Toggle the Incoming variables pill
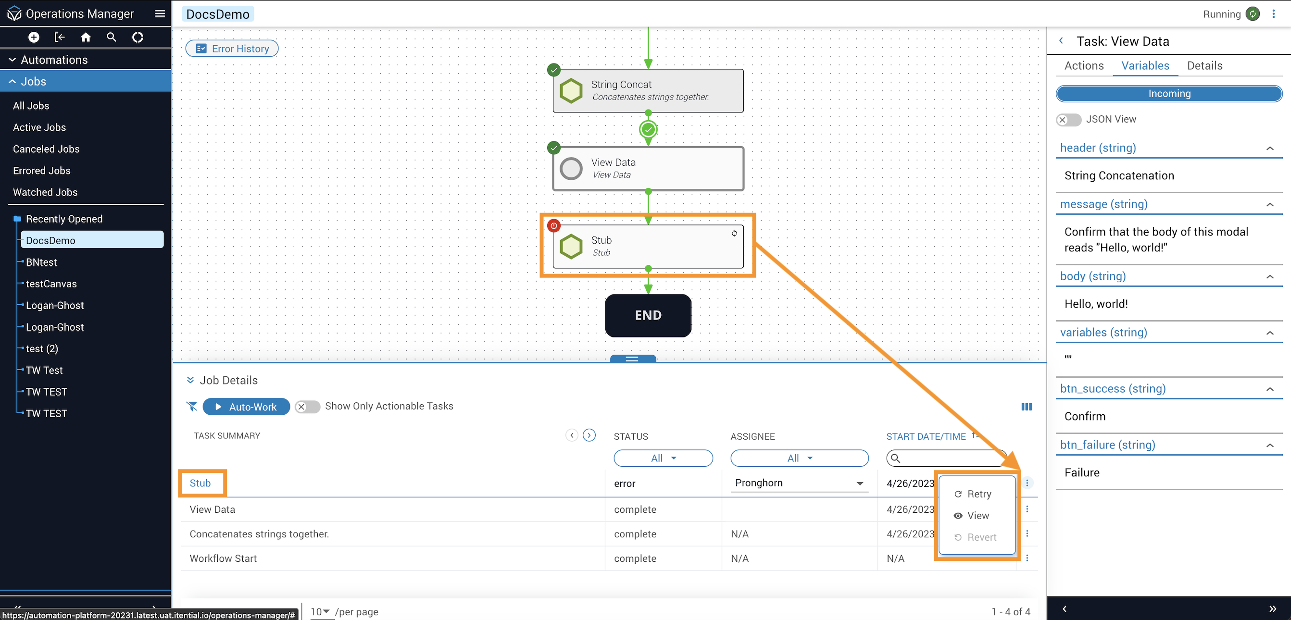Screen dimensions: 1291x620 coord(1169,94)
